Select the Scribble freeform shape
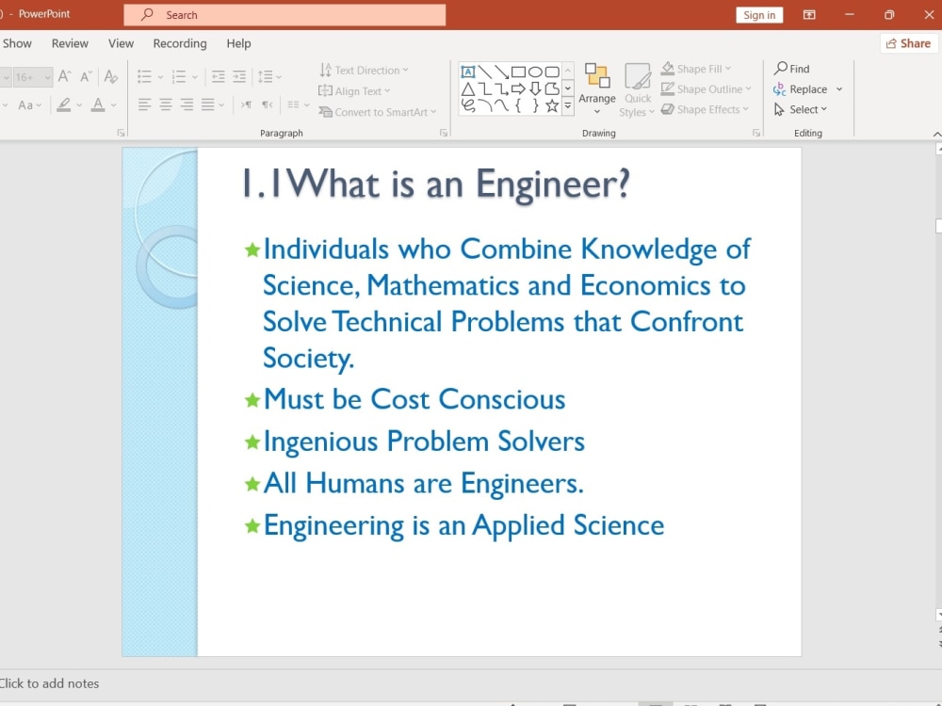Image resolution: width=942 pixels, height=706 pixels. click(468, 106)
